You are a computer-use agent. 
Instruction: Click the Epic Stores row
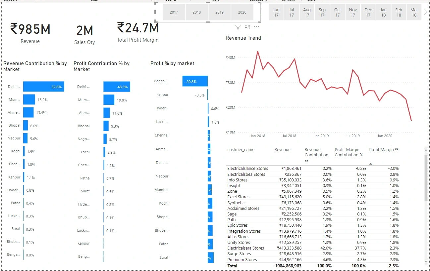[313, 225]
